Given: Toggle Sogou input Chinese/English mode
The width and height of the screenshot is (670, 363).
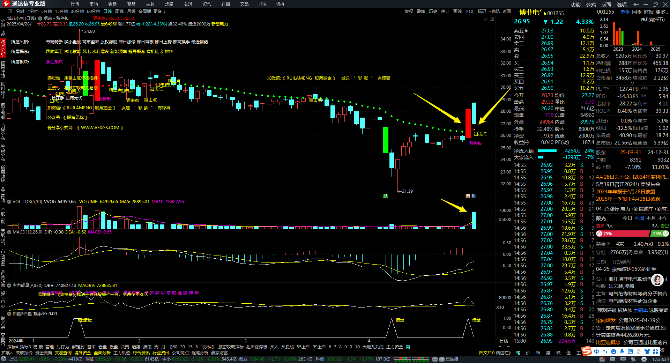Looking at the screenshot, I should pyautogui.click(x=597, y=351).
